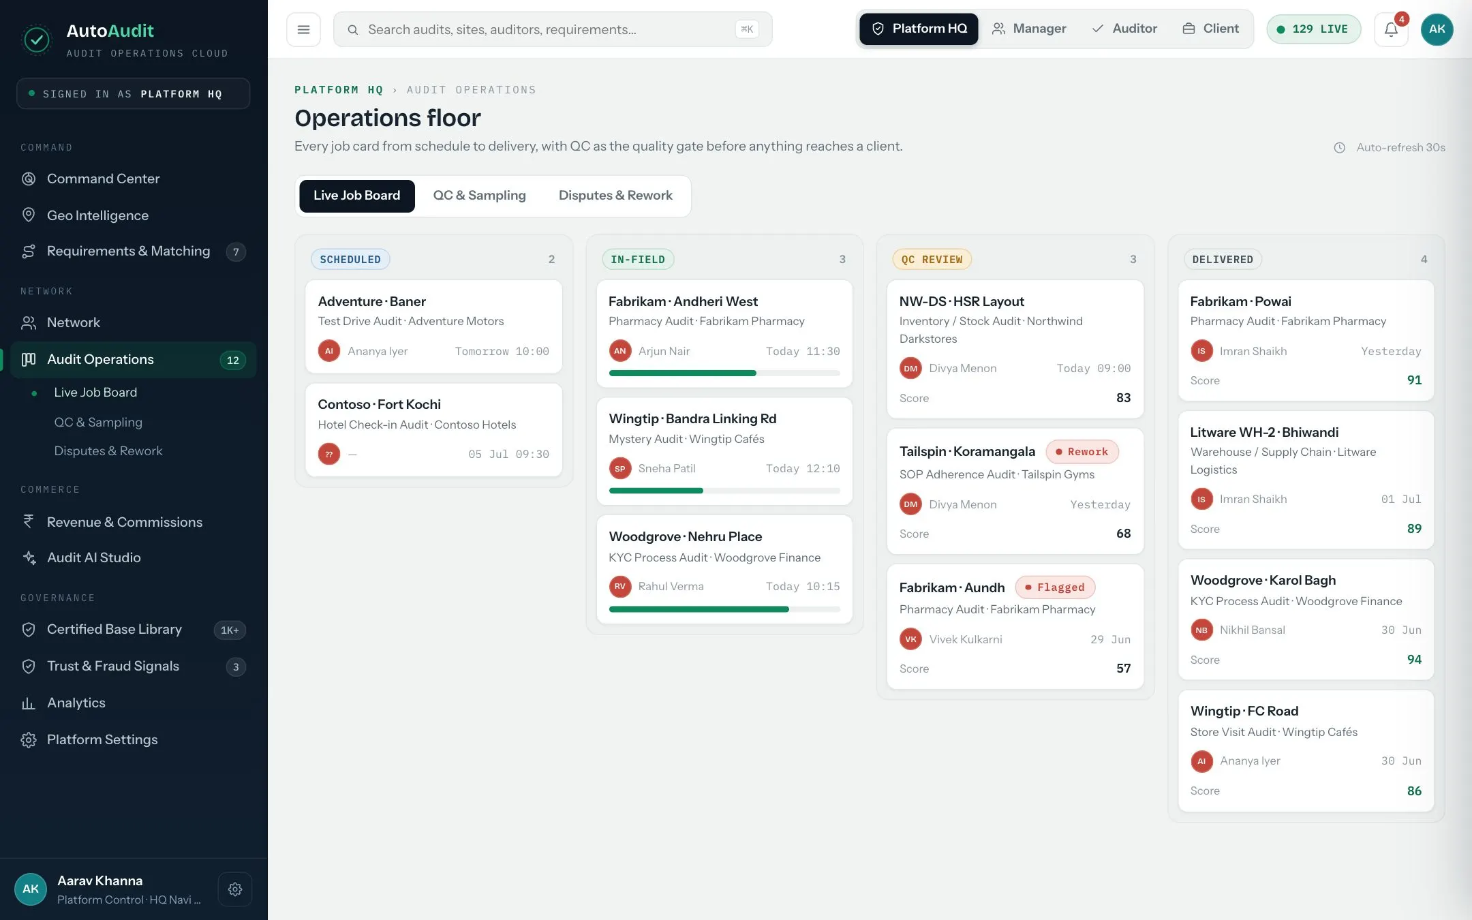Click the AK profile avatar in top bar

(x=1437, y=29)
